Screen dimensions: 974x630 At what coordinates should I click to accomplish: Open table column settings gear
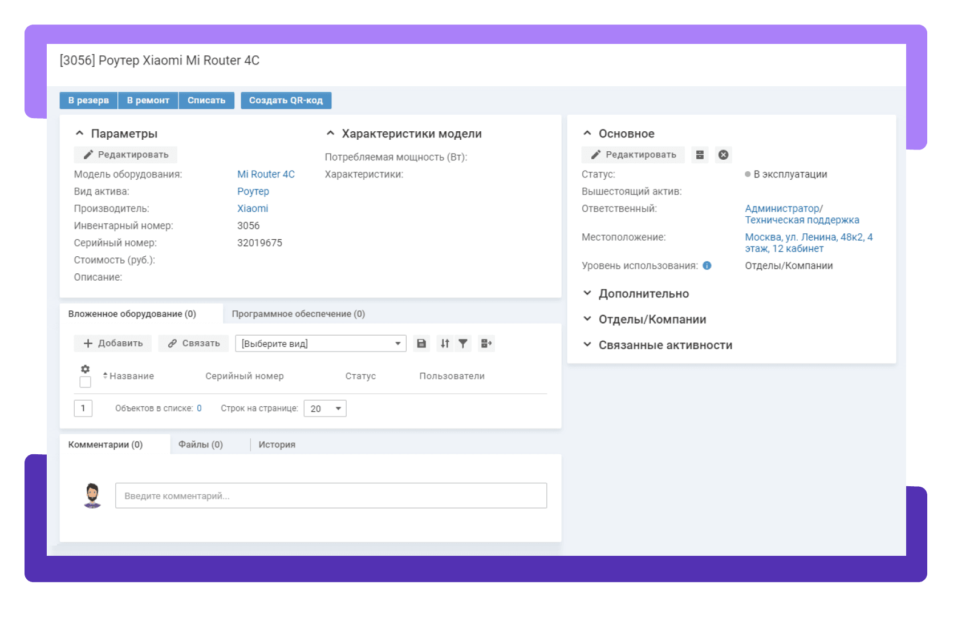tap(85, 369)
